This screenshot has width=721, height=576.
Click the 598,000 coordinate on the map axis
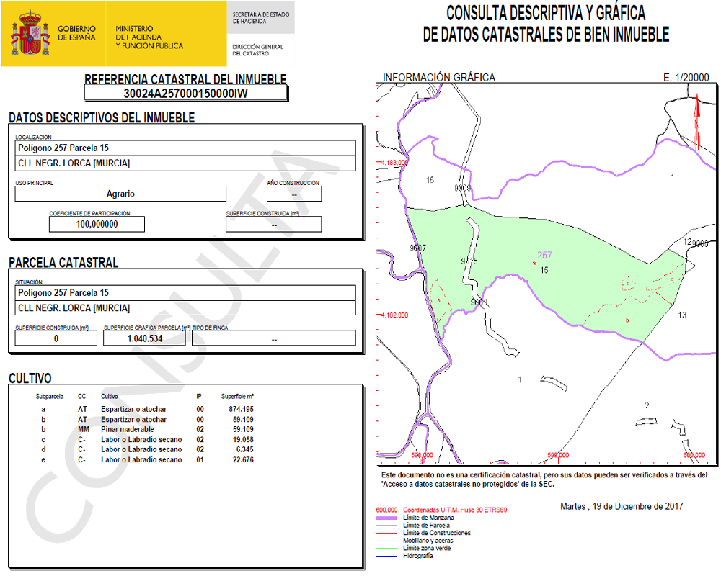(422, 455)
